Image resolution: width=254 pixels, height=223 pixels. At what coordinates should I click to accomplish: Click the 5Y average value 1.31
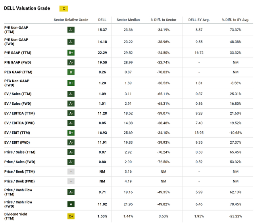199,83
